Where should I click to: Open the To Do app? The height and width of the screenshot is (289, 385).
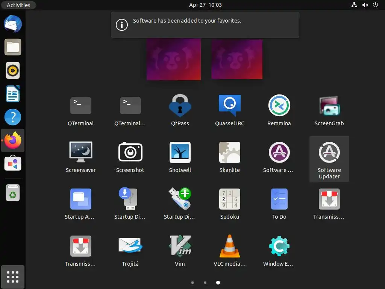click(x=279, y=204)
